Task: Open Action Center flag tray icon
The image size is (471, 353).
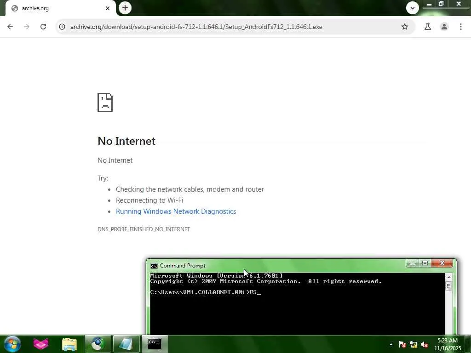Action: [402, 345]
